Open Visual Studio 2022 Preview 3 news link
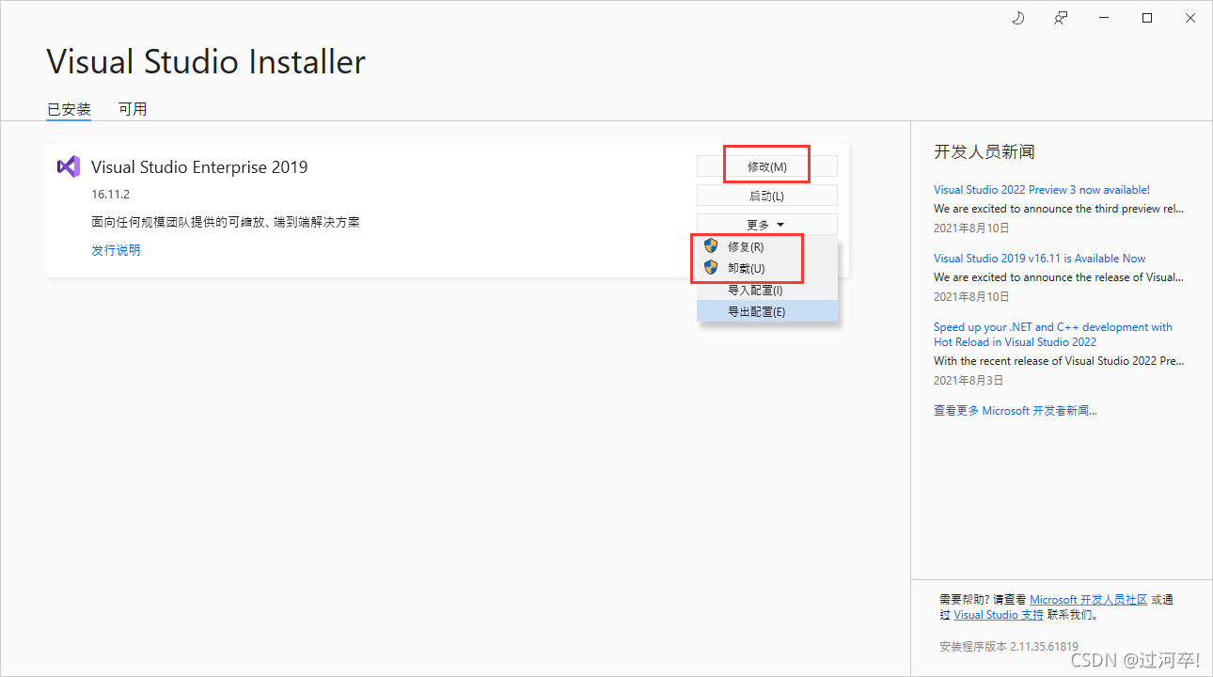 tap(1042, 190)
